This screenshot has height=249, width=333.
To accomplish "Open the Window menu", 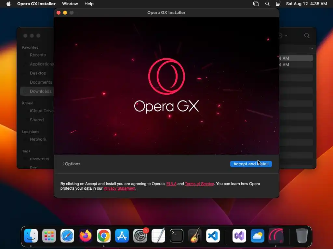I will pyautogui.click(x=70, y=4).
